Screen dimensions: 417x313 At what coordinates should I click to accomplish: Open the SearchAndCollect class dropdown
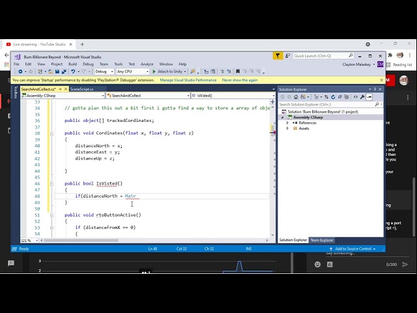point(148,96)
